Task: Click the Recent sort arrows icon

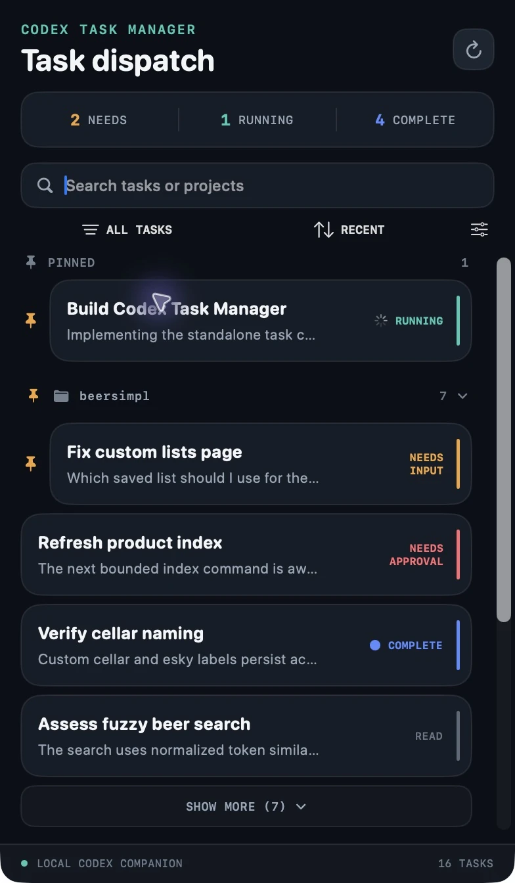Action: (x=323, y=229)
